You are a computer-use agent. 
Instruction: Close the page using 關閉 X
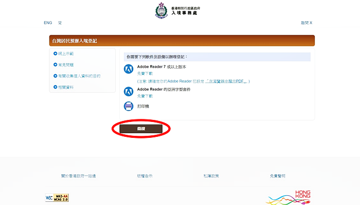click(307, 23)
